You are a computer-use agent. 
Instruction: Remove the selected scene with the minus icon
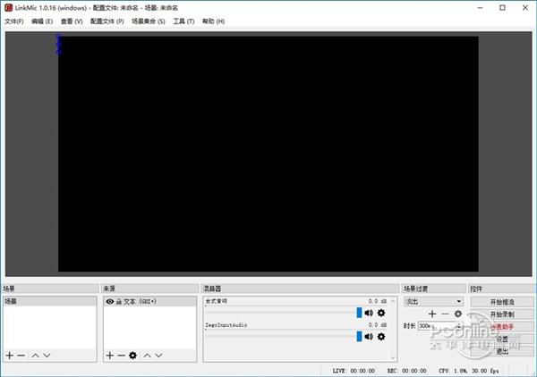tap(21, 356)
